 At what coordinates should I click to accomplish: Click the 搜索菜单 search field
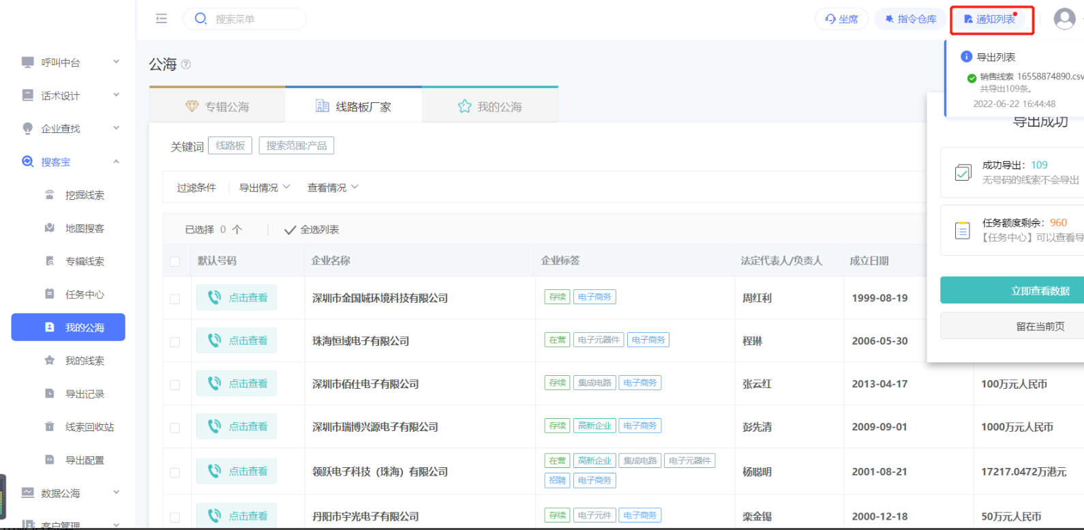pos(245,19)
